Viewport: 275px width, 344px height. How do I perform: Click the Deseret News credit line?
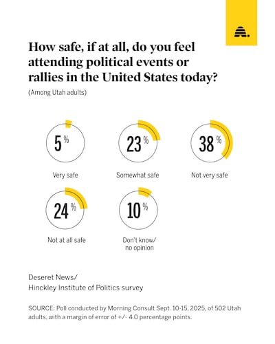tap(53, 277)
